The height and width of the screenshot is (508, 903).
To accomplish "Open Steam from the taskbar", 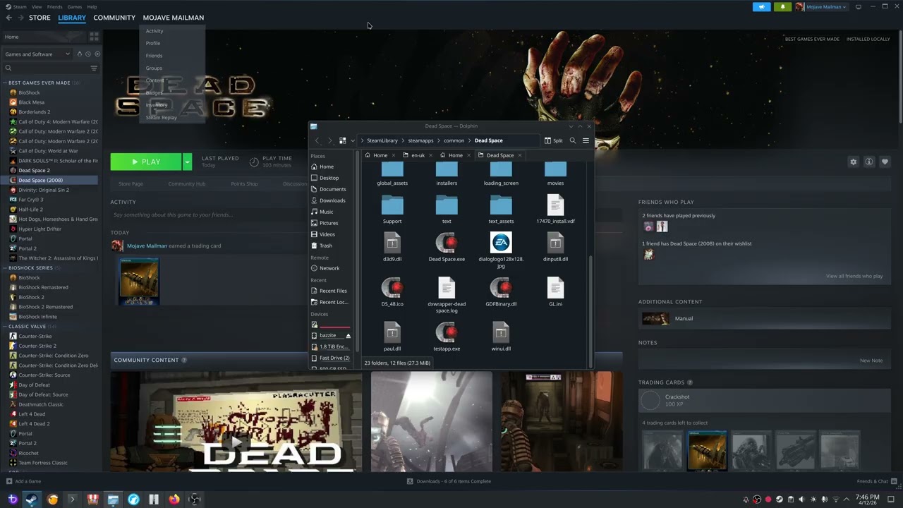I will tap(32, 500).
